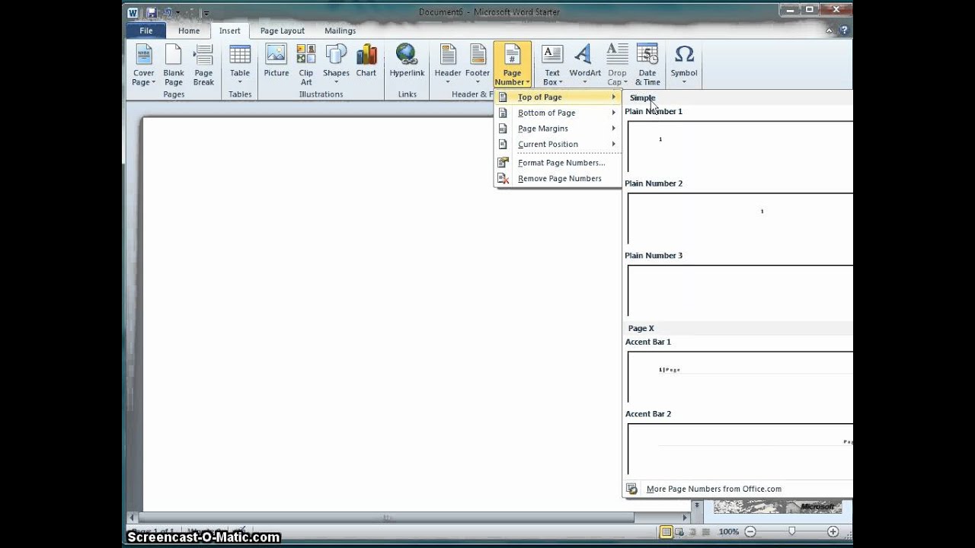
Task: Select Accent Bar 1 thumbnail
Action: (x=739, y=377)
